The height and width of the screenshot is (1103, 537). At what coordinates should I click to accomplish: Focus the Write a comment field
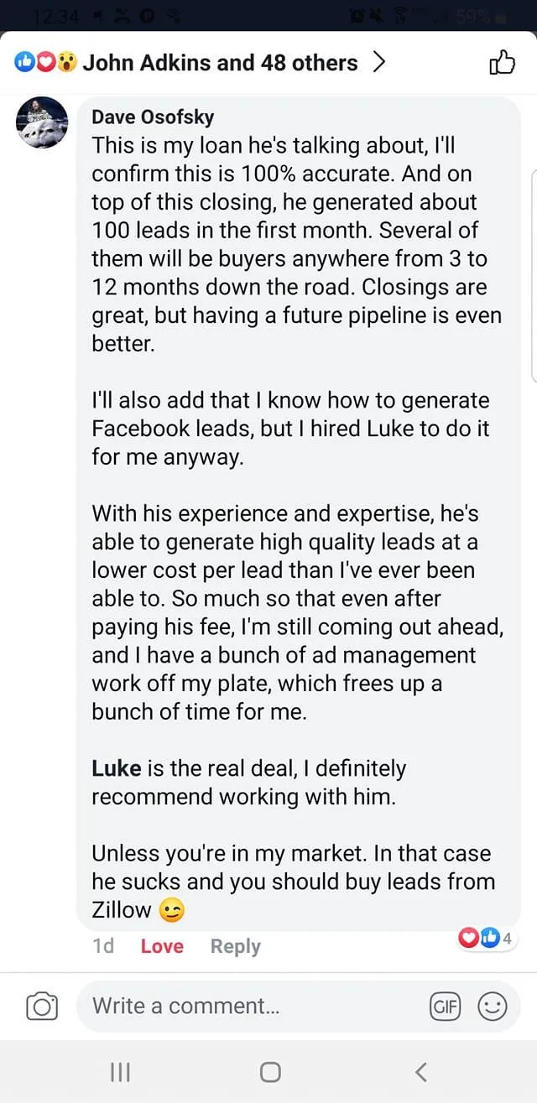(252, 1006)
